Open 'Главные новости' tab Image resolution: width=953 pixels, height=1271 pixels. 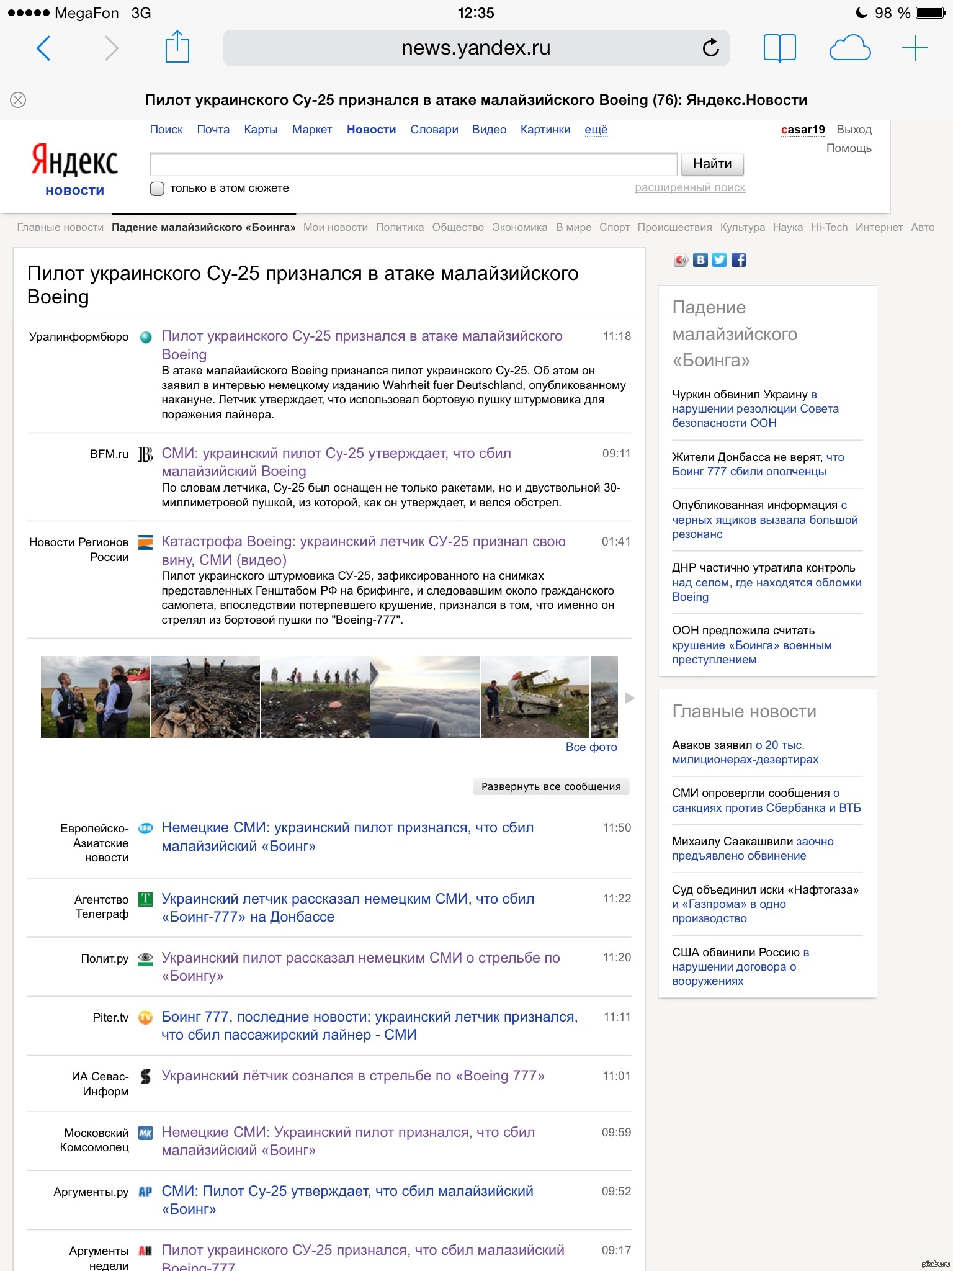click(60, 228)
